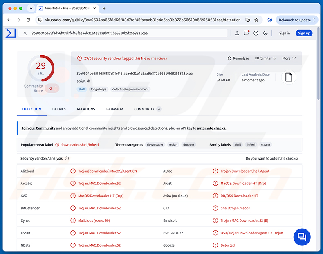
Task: Open the chat support bubble button
Action: pyautogui.click(x=302, y=237)
